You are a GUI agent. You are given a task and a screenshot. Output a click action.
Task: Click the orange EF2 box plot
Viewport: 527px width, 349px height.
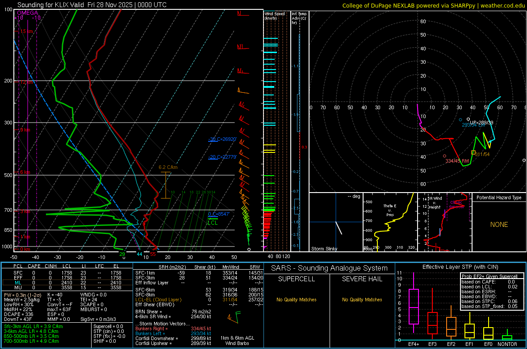[x=451, y=323]
